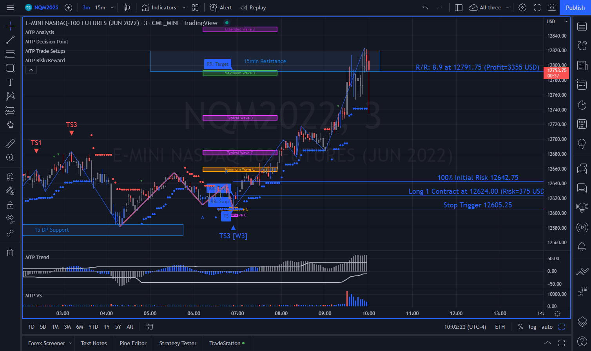The height and width of the screenshot is (351, 591).
Task: Open the All three layout menu
Action: coord(489,7)
